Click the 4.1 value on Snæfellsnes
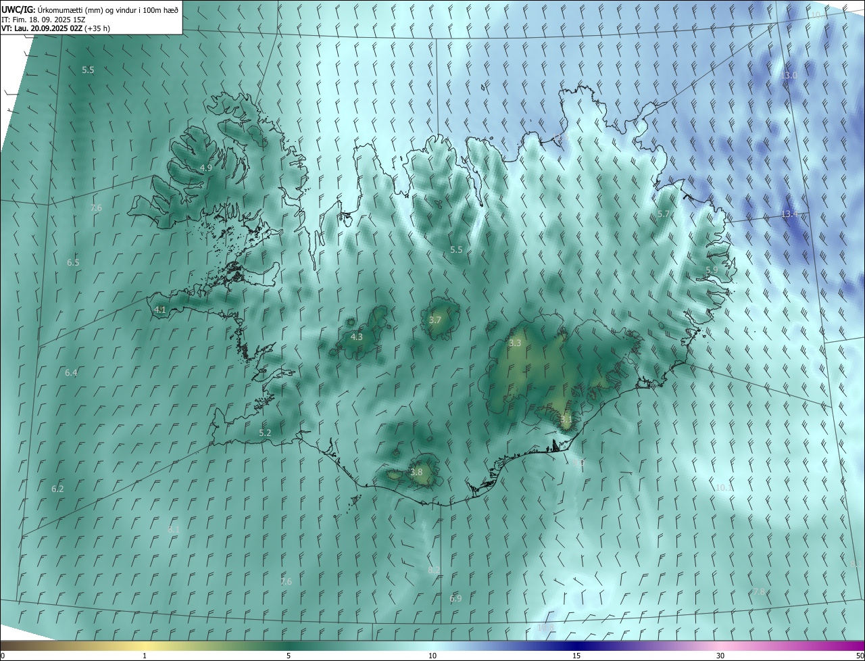The image size is (865, 661). click(160, 310)
